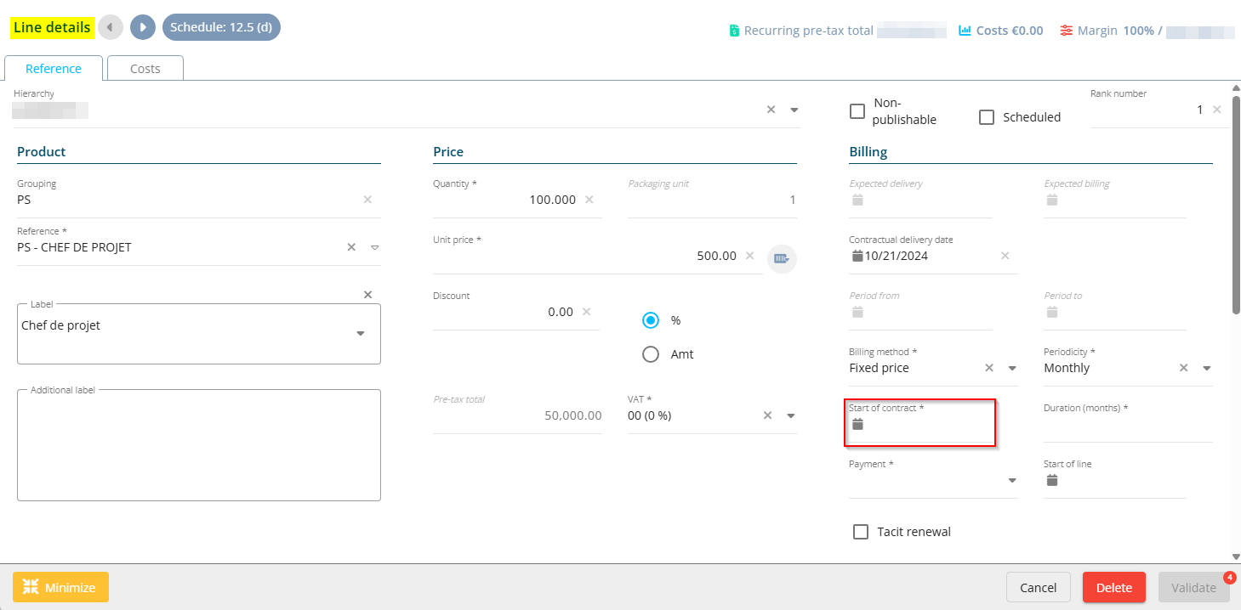1241x610 pixels.
Task: Click the Costs chart icon
Action: tap(965, 31)
